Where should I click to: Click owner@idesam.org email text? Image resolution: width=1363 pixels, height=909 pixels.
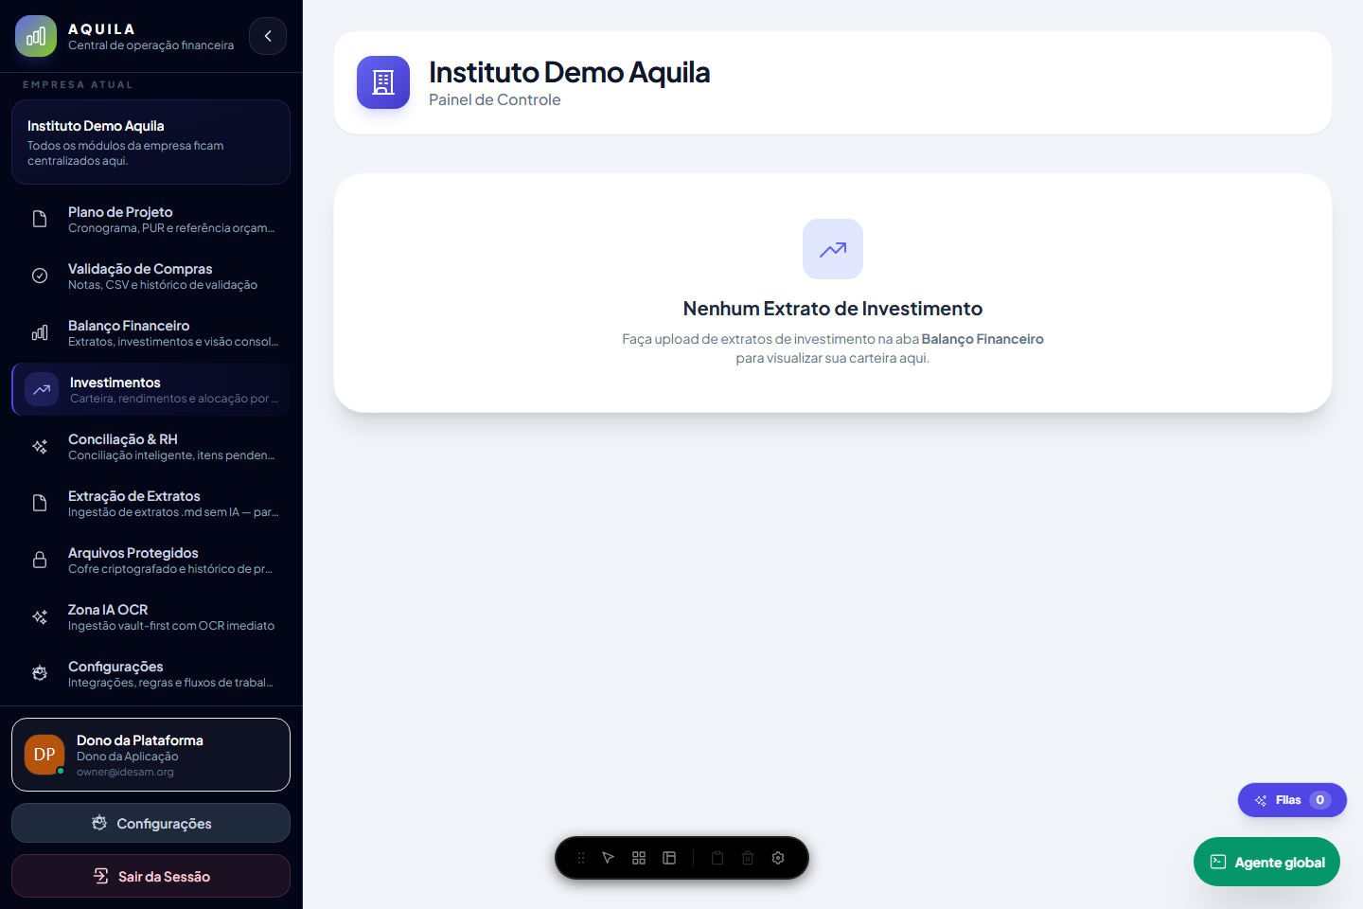coord(125,772)
